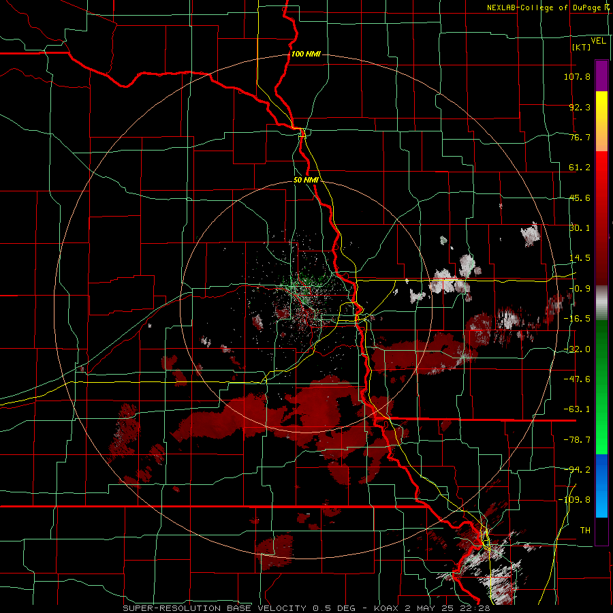Select the -0.9 velocity scale value
Viewport: 613px width, 613px height.
[580, 289]
